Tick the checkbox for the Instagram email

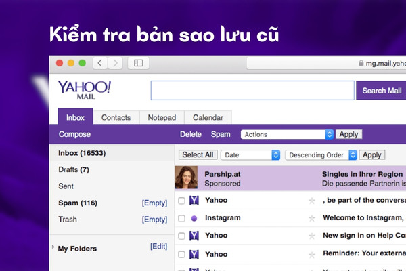181,218
